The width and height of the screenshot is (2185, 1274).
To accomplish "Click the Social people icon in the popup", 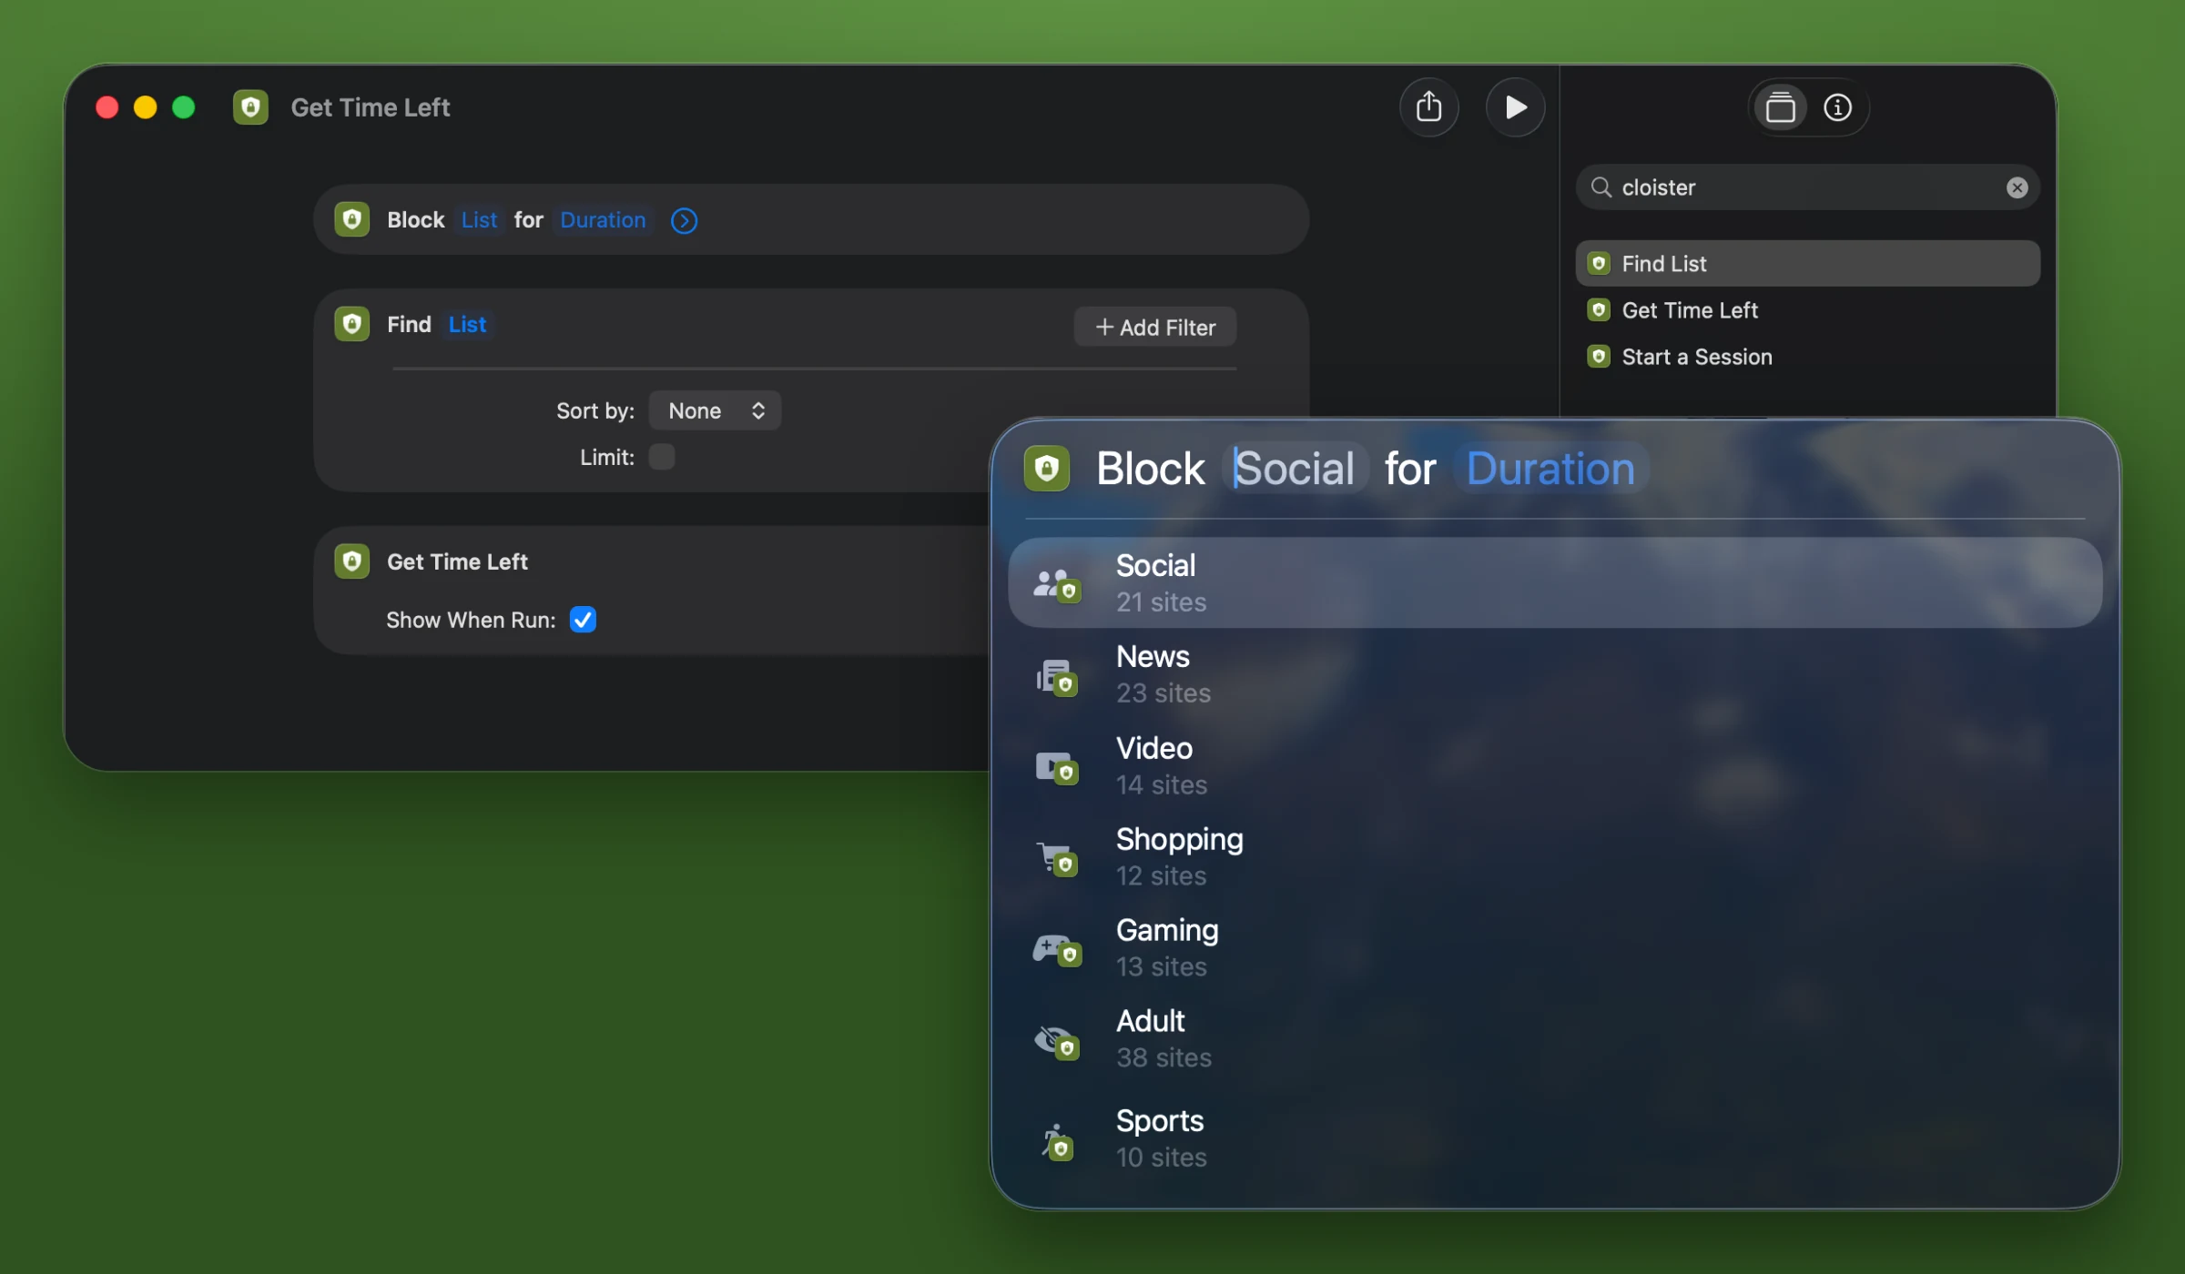I will point(1056,584).
